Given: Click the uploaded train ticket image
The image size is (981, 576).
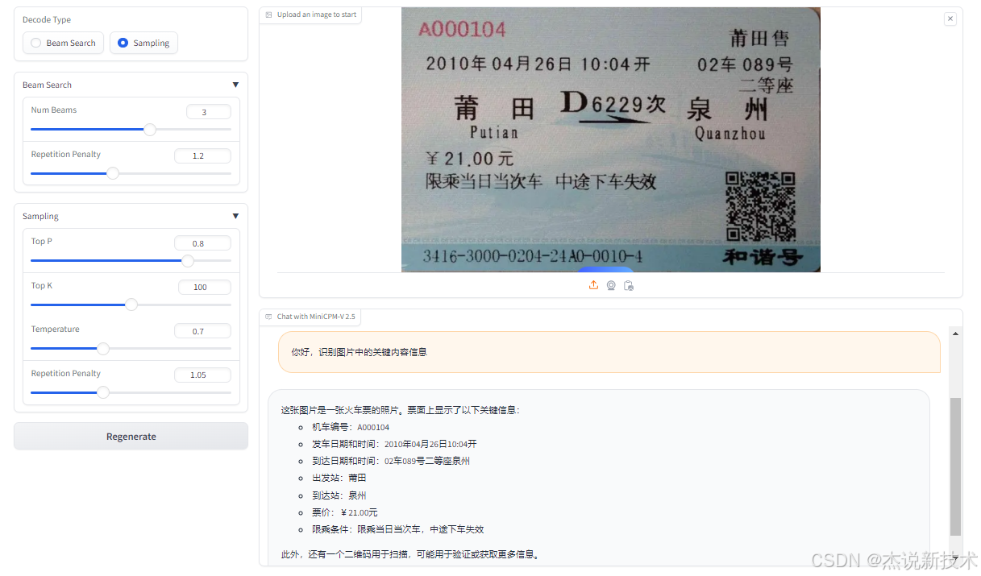Looking at the screenshot, I should [x=611, y=139].
